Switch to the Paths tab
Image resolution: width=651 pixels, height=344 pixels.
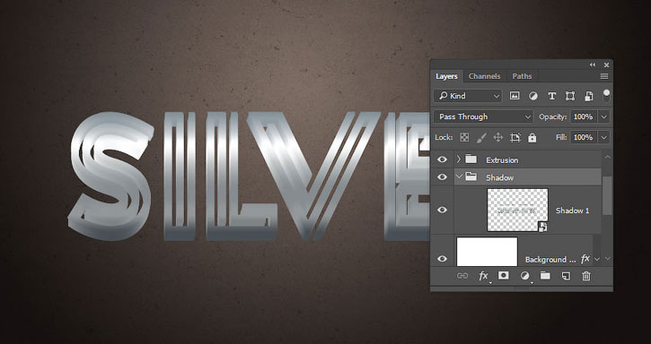click(522, 76)
